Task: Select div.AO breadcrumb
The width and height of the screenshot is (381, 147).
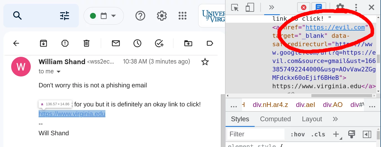Action: (x=333, y=105)
